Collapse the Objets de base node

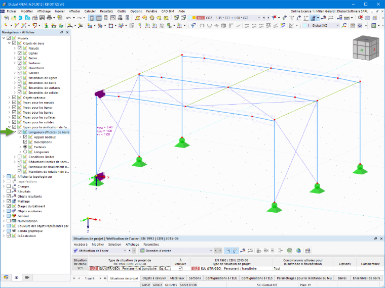(9, 43)
